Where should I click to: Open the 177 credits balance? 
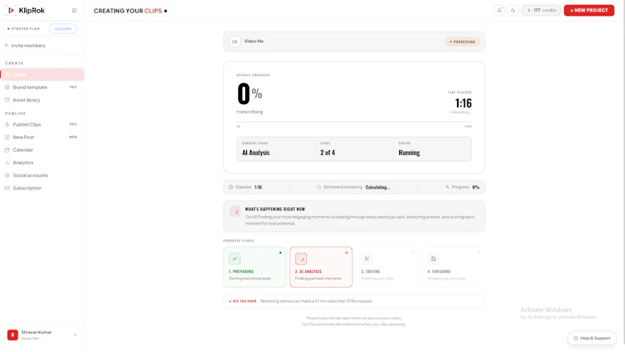click(541, 10)
